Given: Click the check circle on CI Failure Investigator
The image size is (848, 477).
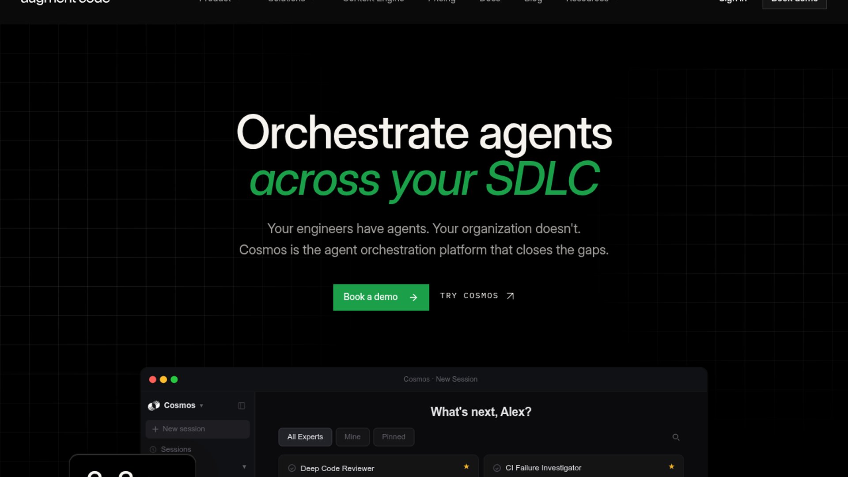Looking at the screenshot, I should click(x=497, y=468).
